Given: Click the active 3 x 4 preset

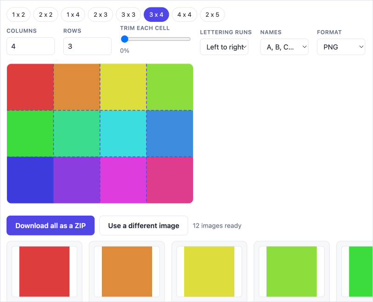Looking at the screenshot, I should (156, 14).
